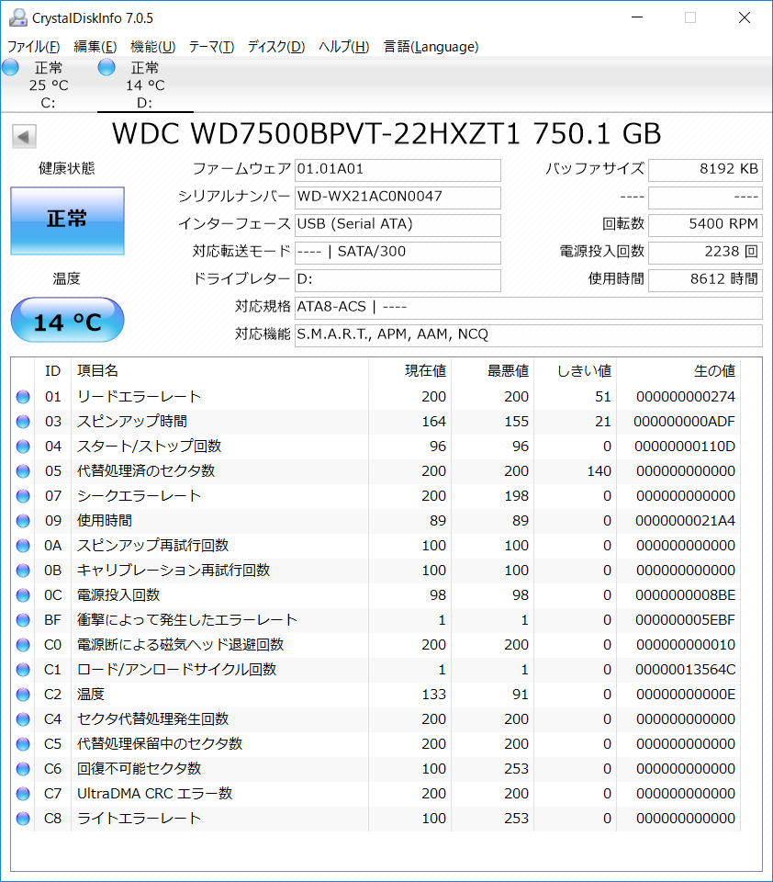Viewport: 773px width, 882px height.
Task: Click the 対応機能 field S.M.A.R.T., APM, AAM, NCQ
Action: click(x=529, y=335)
